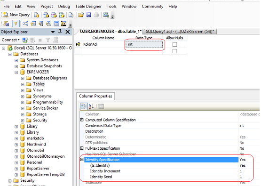The image size is (261, 186).
Task: Expand the Computed Column Specification property
Action: coord(82,120)
